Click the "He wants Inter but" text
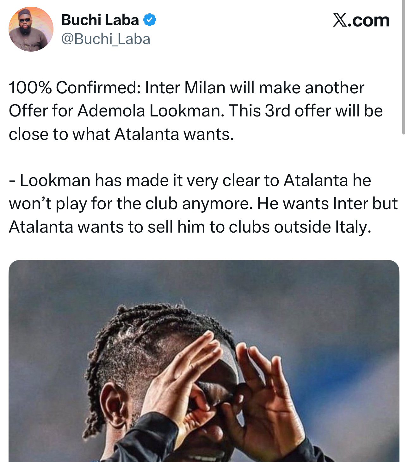 point(327,203)
